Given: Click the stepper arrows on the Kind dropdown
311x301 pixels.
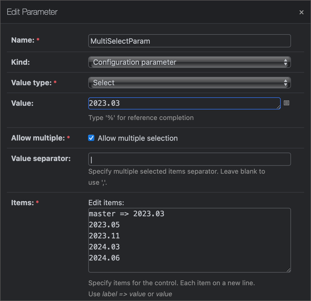Looking at the screenshot, I should click(286, 62).
